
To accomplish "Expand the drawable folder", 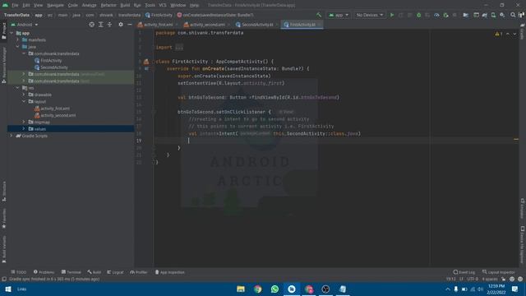I will [24, 95].
